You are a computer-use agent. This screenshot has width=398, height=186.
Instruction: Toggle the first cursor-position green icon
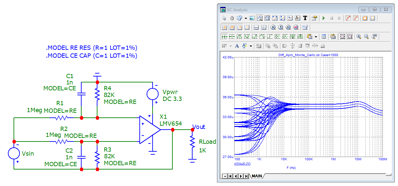pos(225,37)
